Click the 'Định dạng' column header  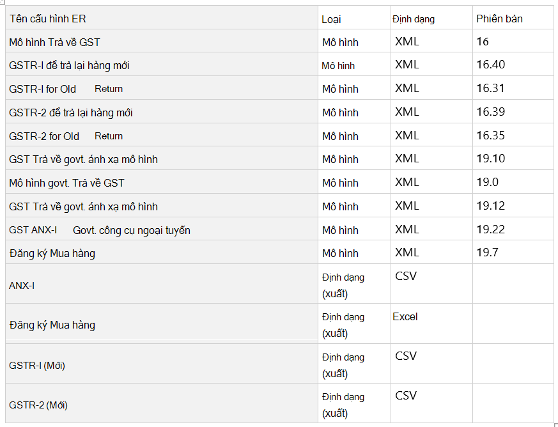click(431, 17)
